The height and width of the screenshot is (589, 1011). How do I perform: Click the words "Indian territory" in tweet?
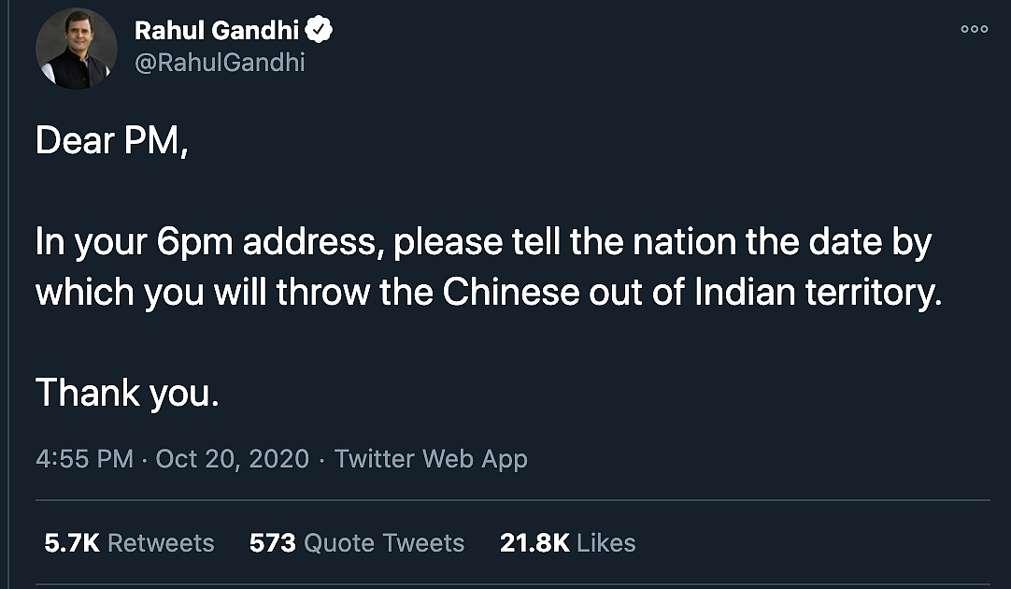coord(819,293)
